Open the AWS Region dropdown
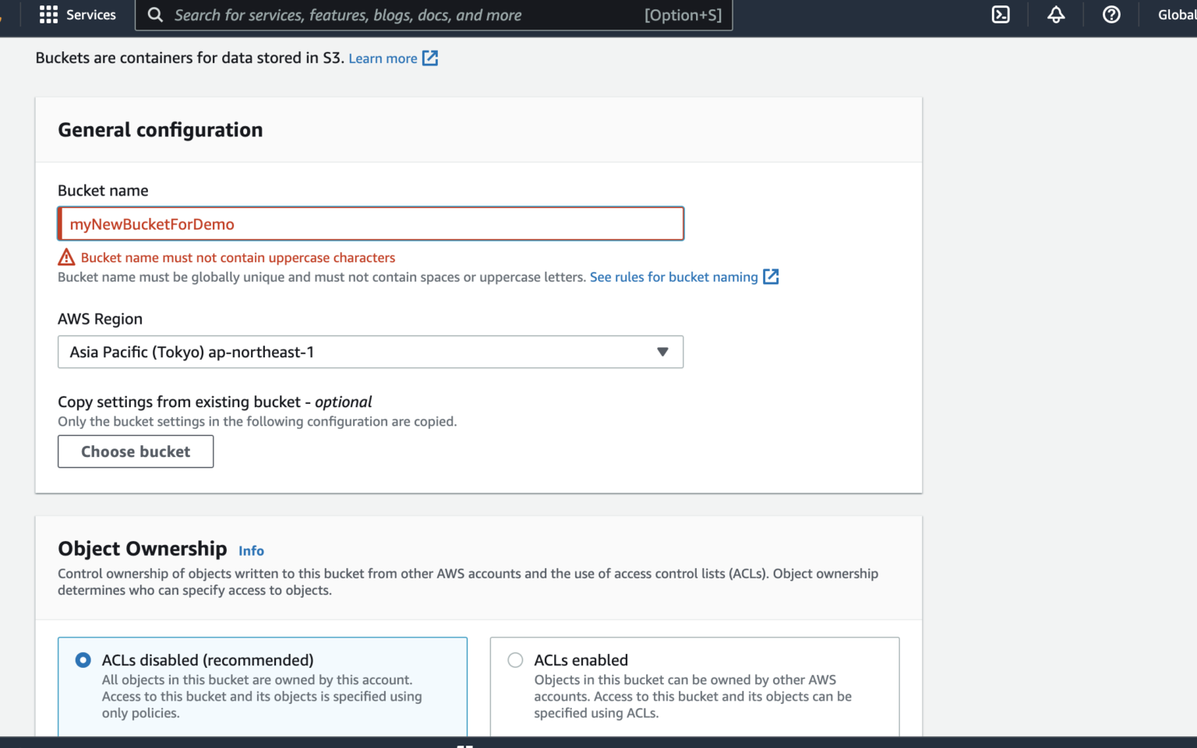The width and height of the screenshot is (1197, 748). coord(370,352)
